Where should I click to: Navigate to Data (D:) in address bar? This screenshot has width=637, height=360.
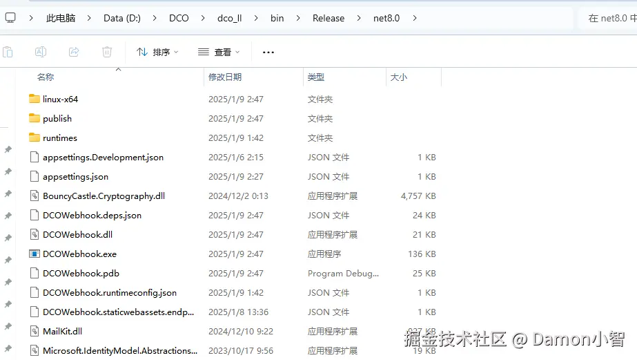tap(122, 18)
